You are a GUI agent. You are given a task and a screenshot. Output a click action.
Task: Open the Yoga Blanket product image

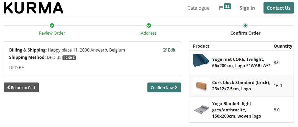pos(201,110)
